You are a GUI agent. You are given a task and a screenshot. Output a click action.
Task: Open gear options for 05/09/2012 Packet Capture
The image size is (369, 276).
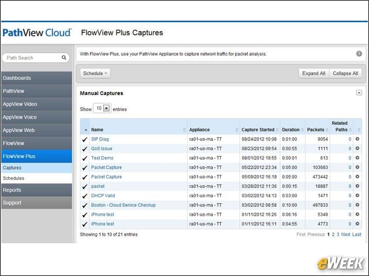tap(357, 177)
